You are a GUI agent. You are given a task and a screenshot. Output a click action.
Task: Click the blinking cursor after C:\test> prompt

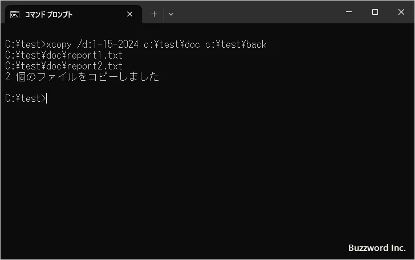coord(47,98)
